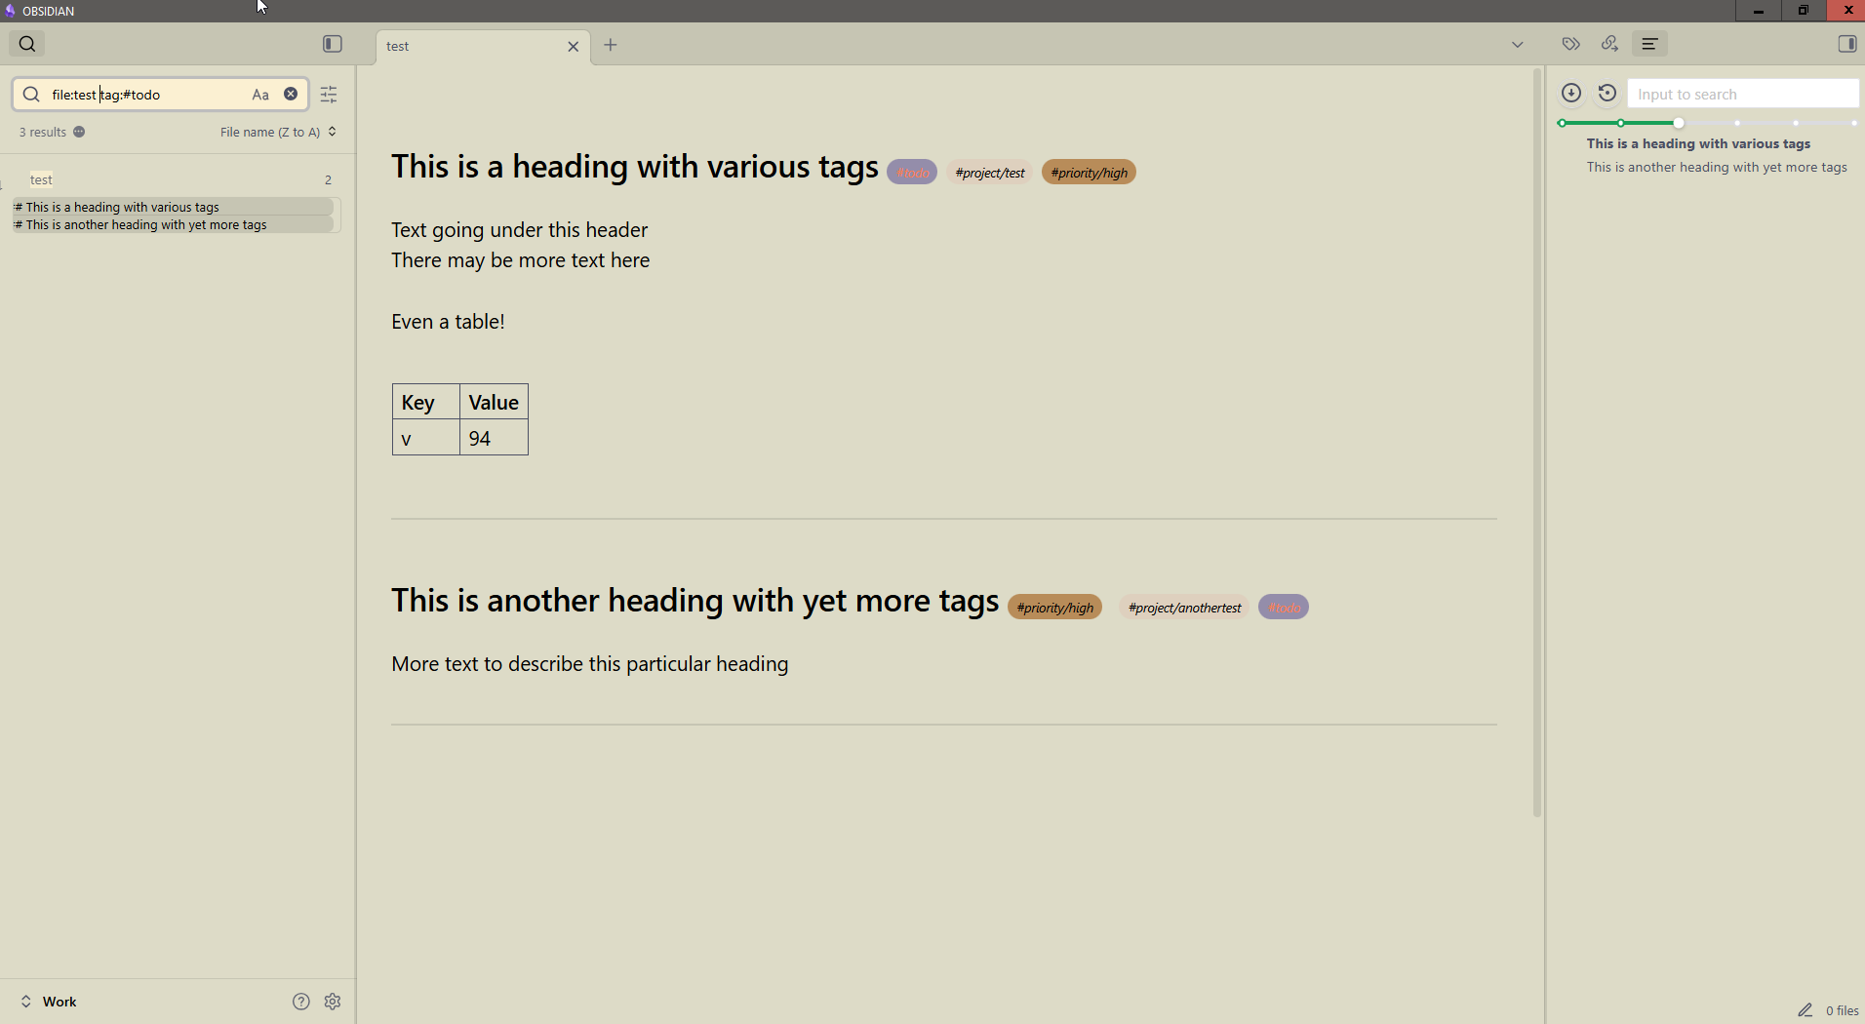Open vault settings gear at bottom left
Screen dimensions: 1865x1024
(332, 1001)
